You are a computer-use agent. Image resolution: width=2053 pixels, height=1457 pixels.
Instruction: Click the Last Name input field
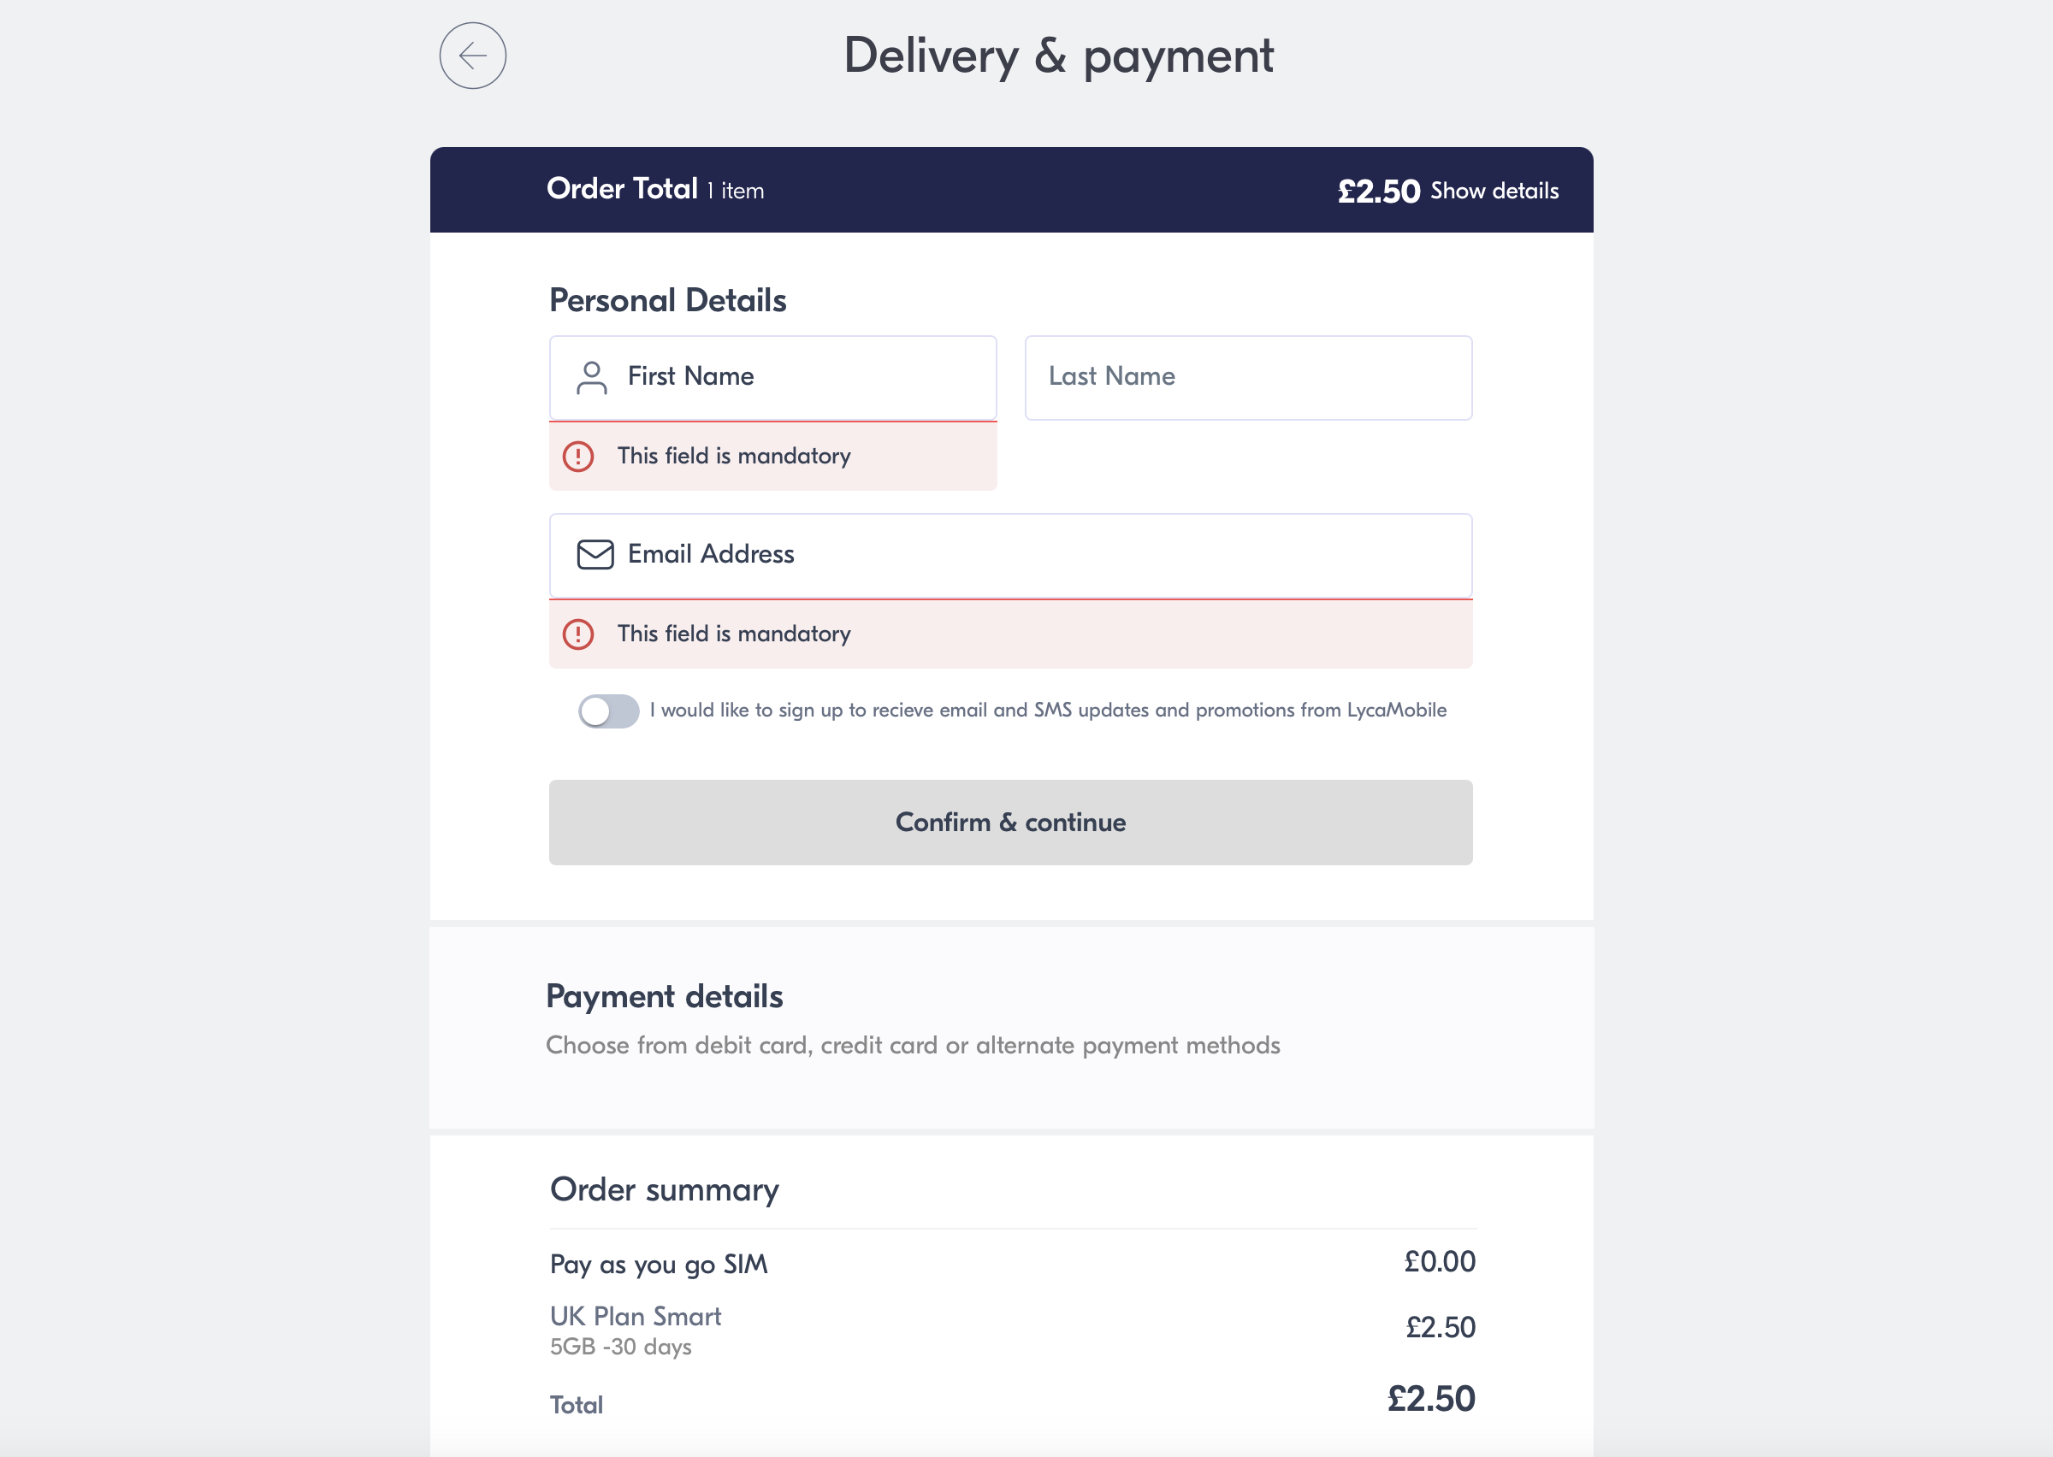point(1247,377)
